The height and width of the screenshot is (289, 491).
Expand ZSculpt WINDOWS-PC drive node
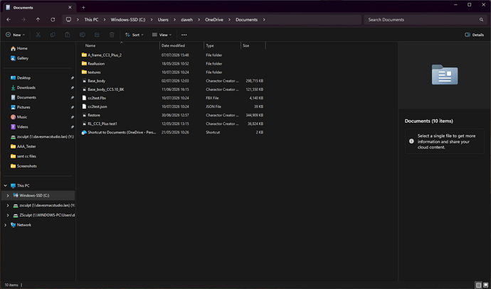click(x=8, y=215)
